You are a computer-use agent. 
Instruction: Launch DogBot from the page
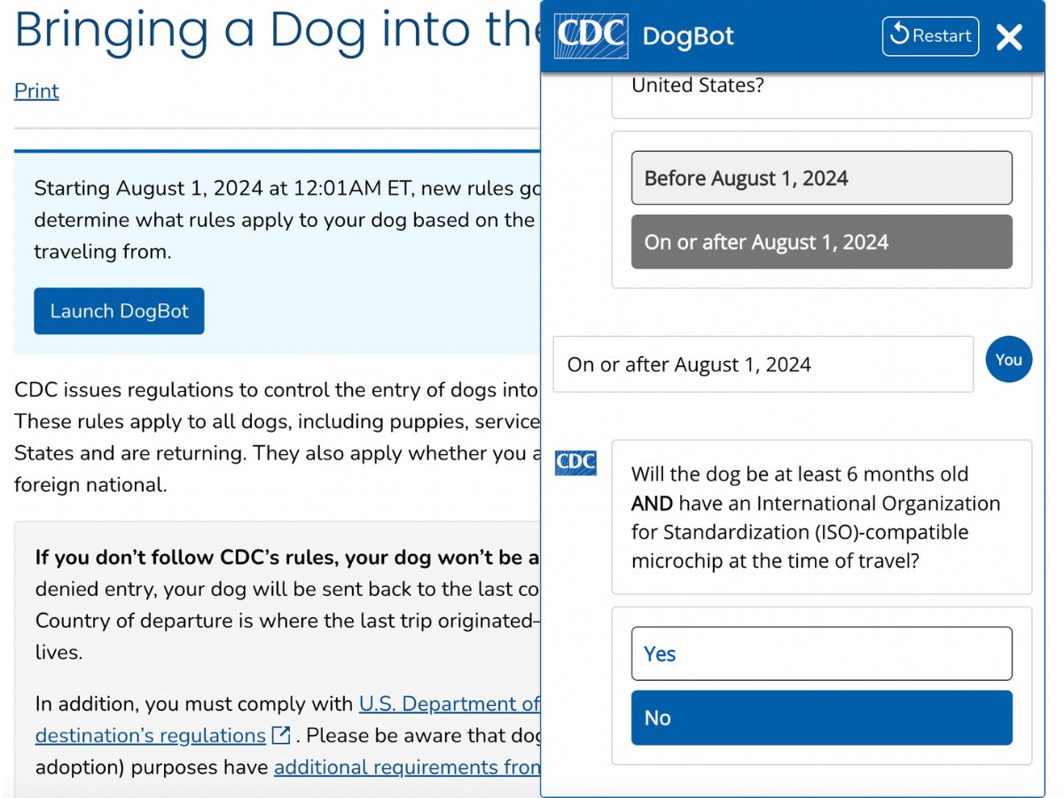(119, 310)
